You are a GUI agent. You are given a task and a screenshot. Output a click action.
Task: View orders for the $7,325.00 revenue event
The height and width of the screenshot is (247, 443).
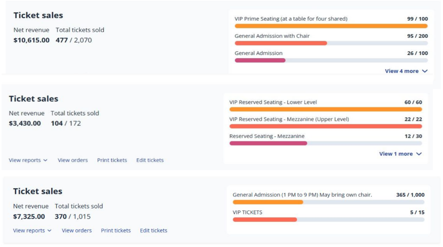(77, 231)
